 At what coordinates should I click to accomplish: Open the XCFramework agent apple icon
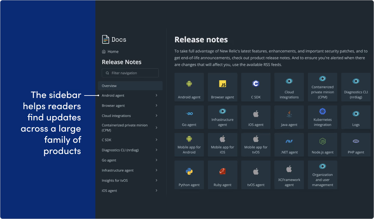[x=289, y=169]
